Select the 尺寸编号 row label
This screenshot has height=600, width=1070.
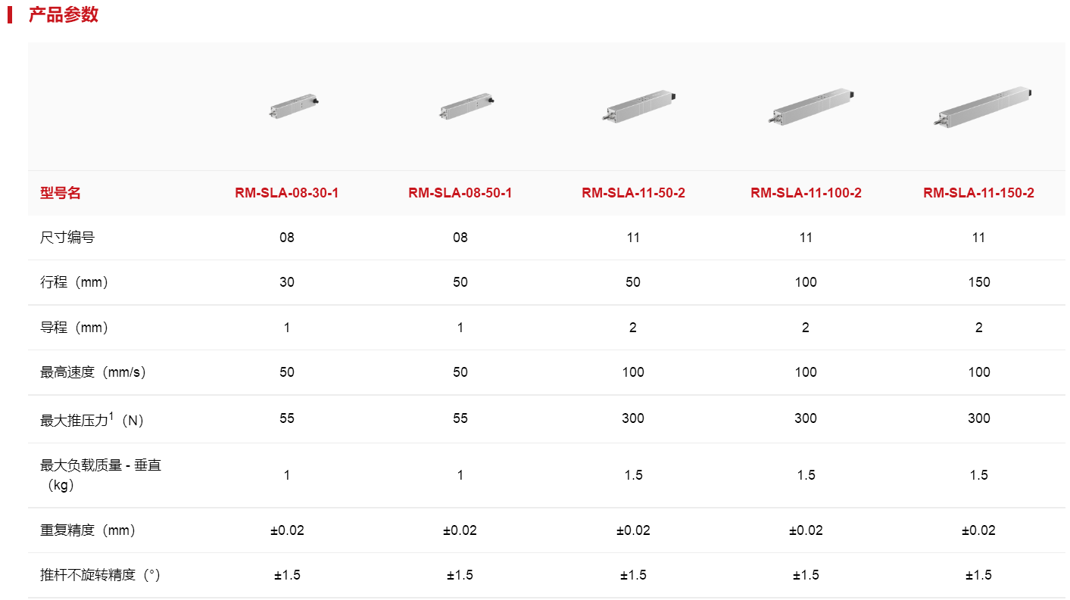[67, 238]
